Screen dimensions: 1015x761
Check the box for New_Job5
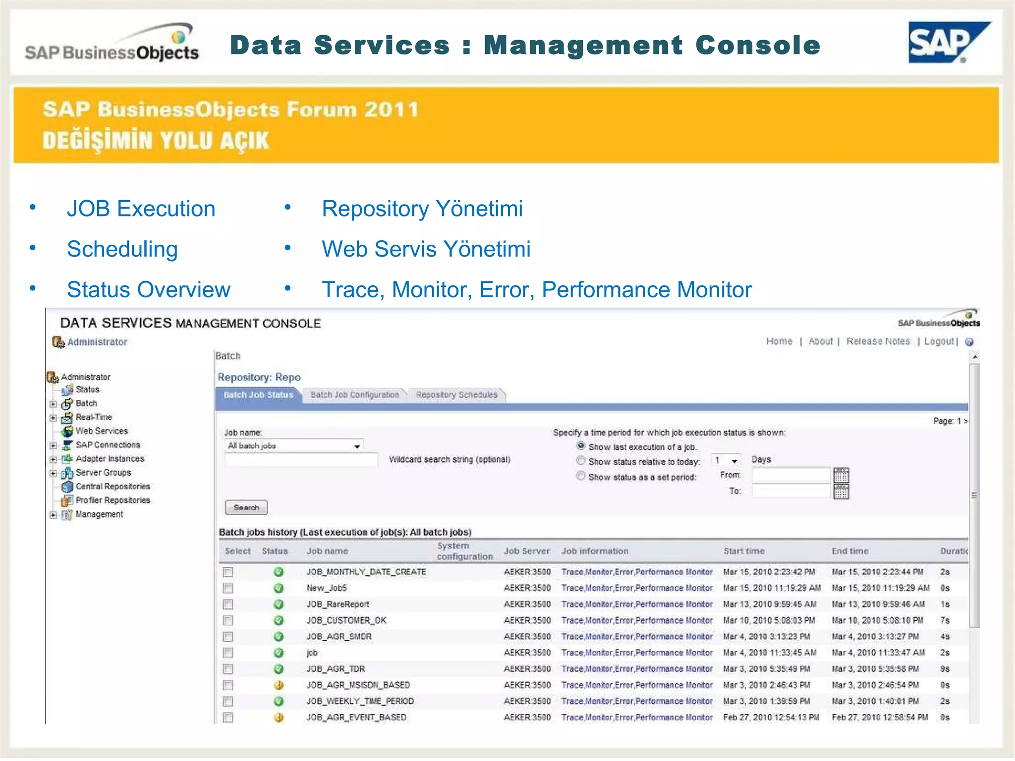228,588
